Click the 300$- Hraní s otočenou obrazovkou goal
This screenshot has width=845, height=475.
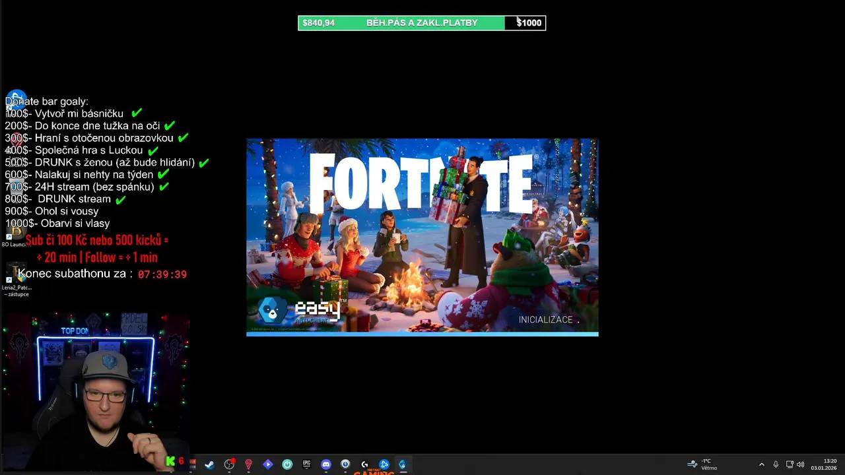pyautogui.click(x=89, y=138)
